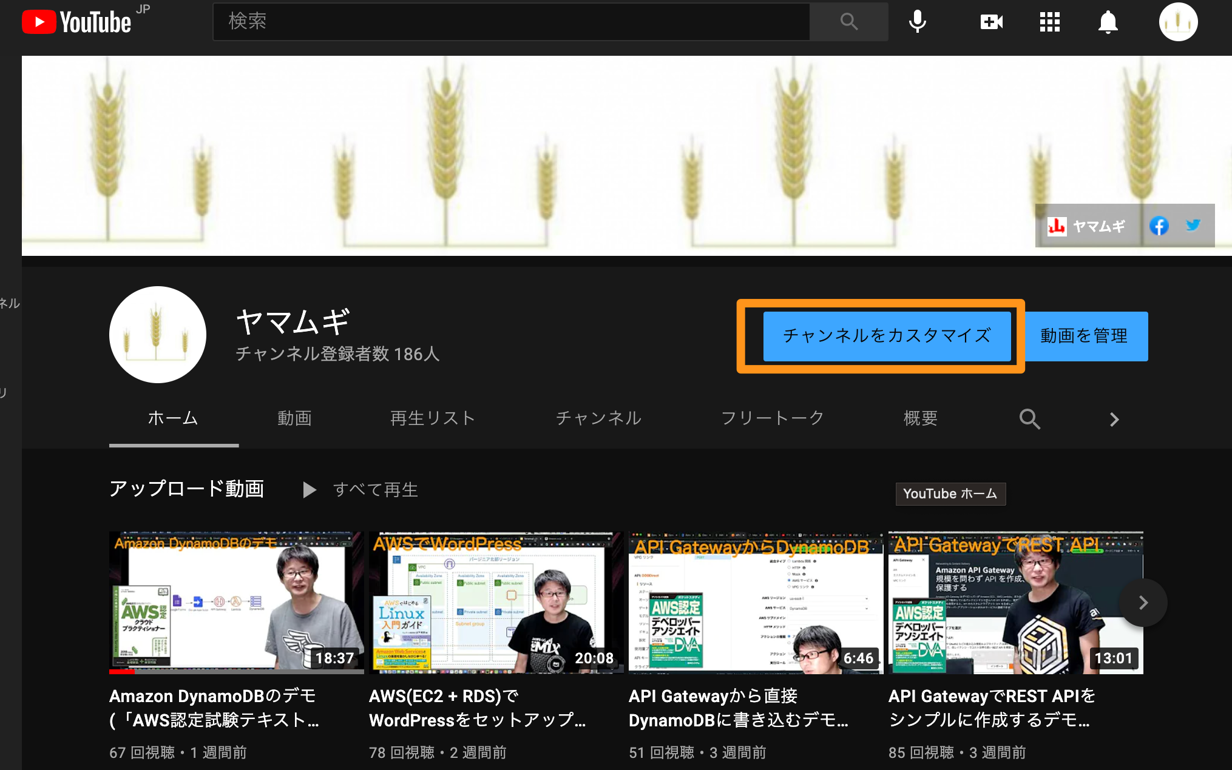The width and height of the screenshot is (1232, 770).
Task: Switch to the チャンネル tab
Action: 598,418
